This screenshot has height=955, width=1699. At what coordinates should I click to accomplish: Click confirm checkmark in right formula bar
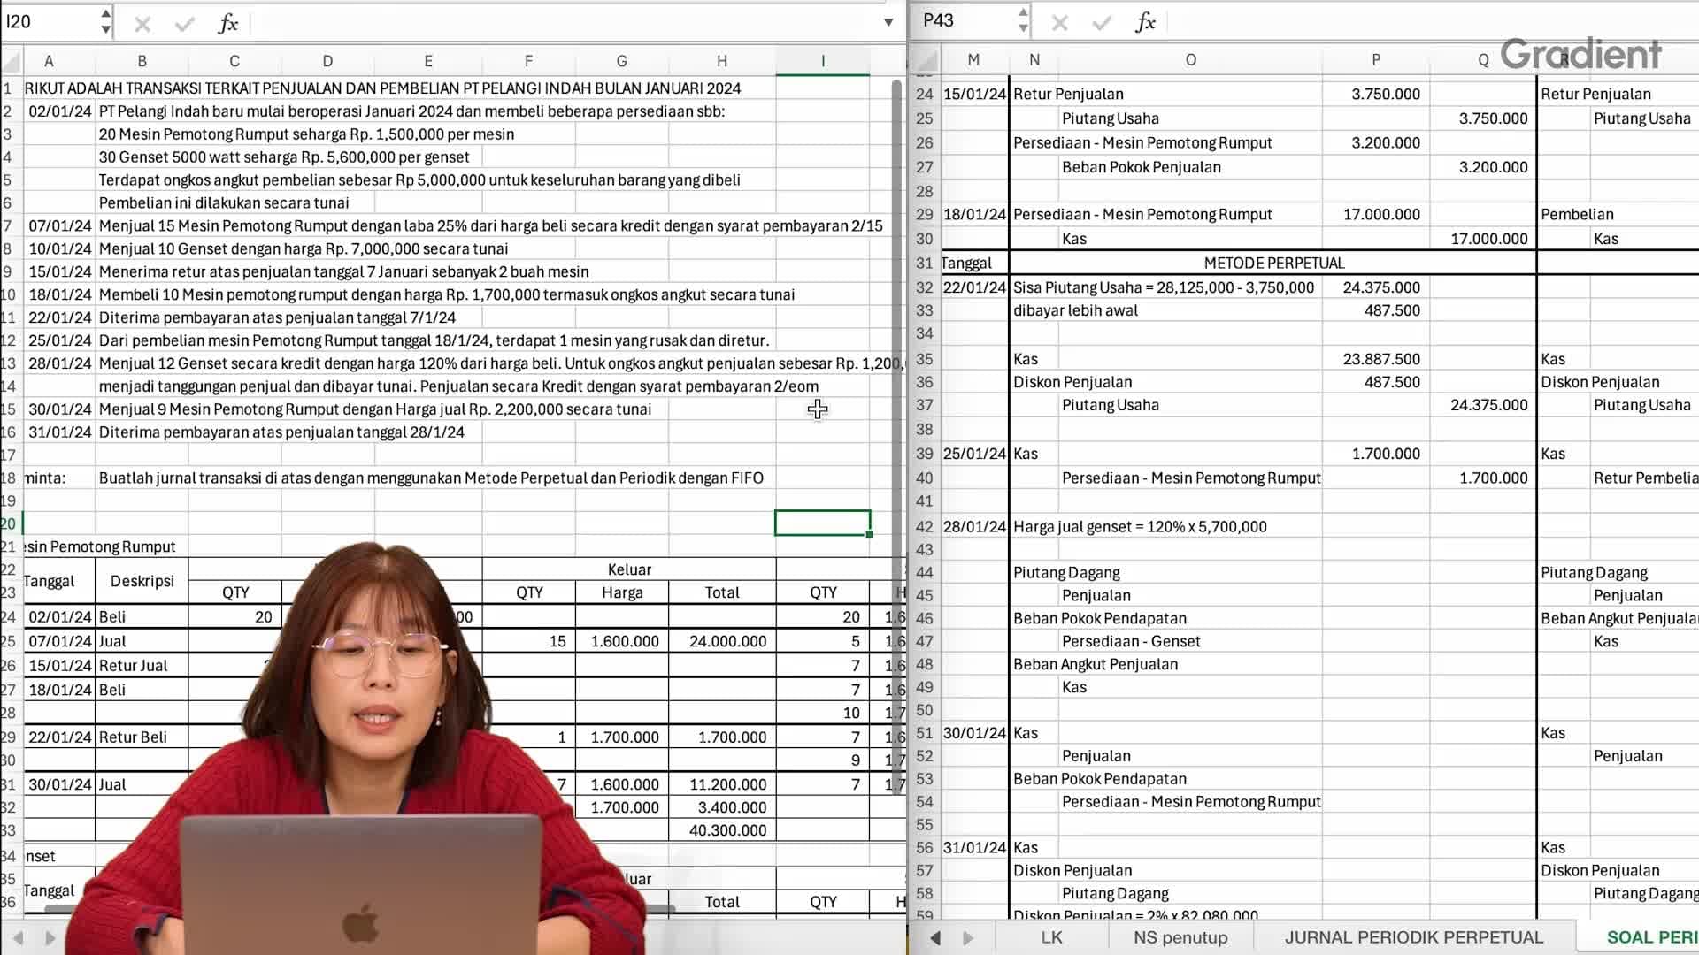click(x=1102, y=23)
